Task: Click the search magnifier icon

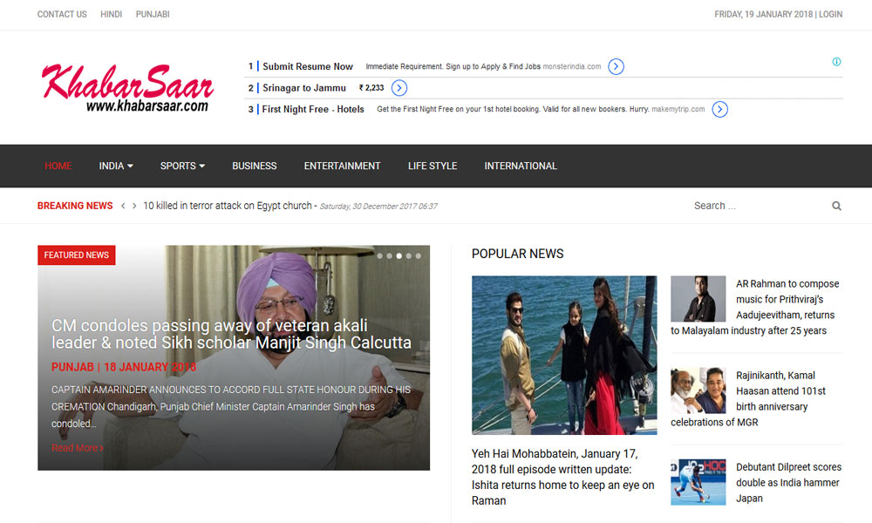Action: [x=836, y=207]
